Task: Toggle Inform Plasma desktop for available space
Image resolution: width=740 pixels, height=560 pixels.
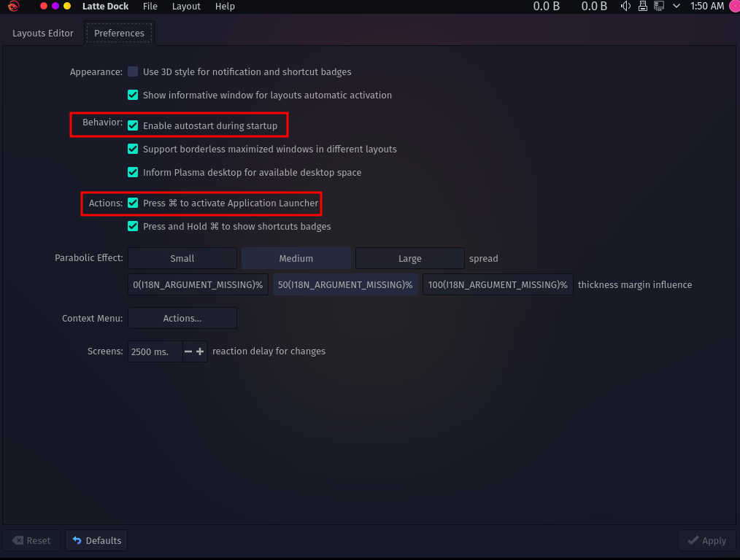Action: point(133,172)
